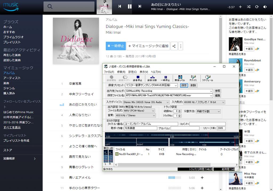The width and height of the screenshot is (273, 191).
Task: Open the volume control speaker icon
Action: pyautogui.click(x=265, y=7)
